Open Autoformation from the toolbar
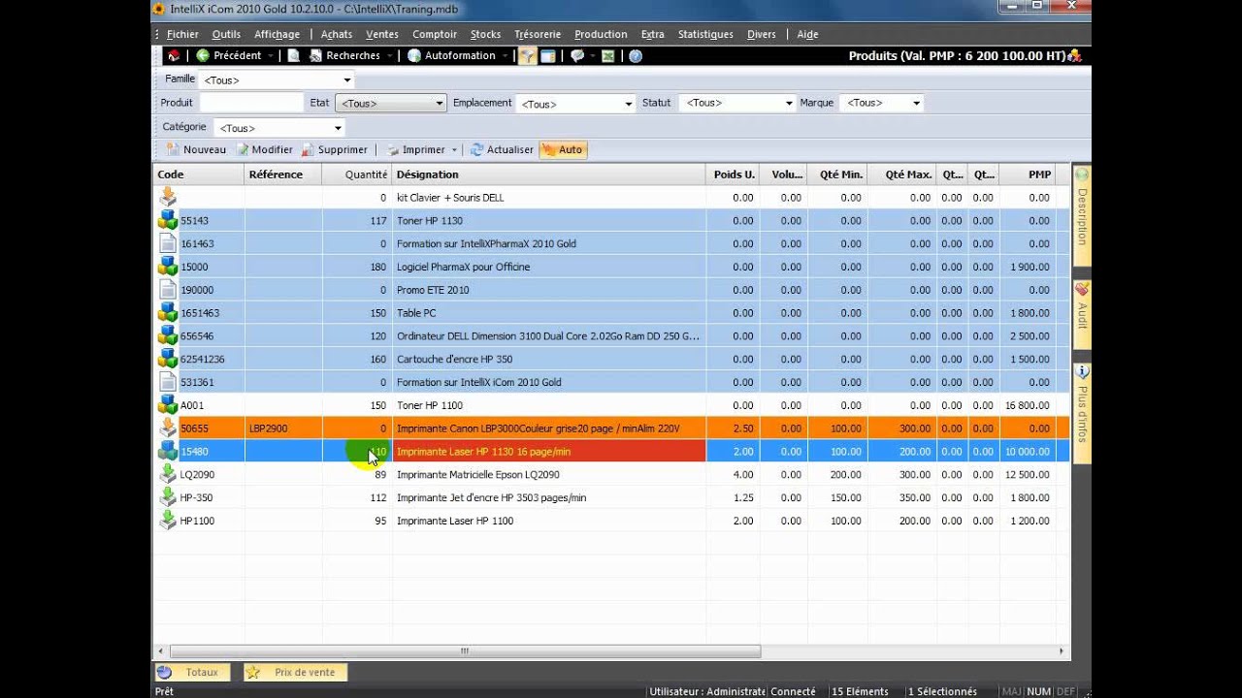1242x698 pixels. [x=451, y=56]
